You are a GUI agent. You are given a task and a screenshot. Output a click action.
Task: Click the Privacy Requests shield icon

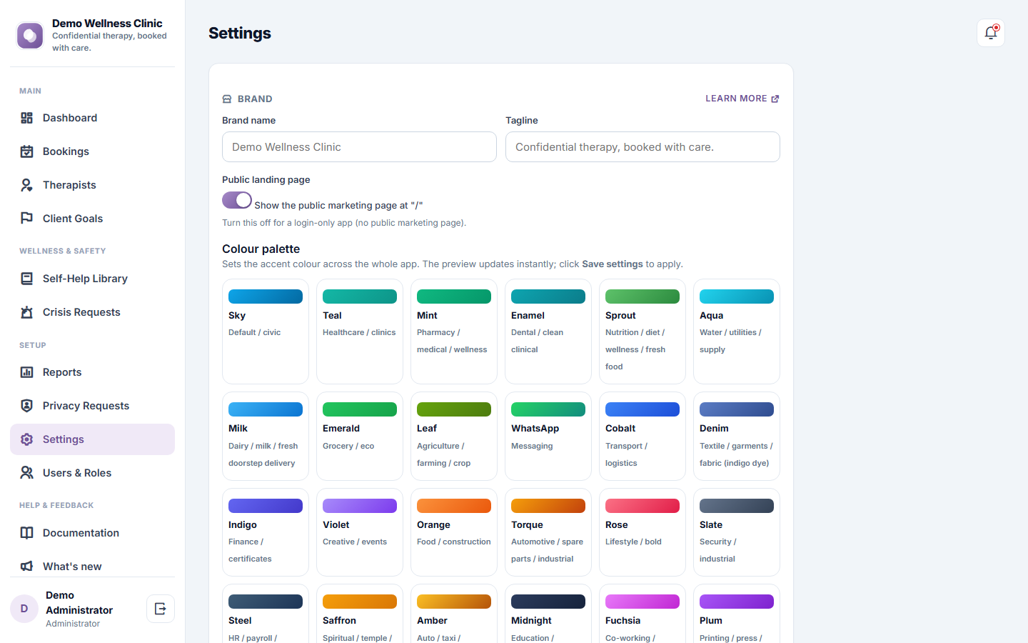point(27,406)
